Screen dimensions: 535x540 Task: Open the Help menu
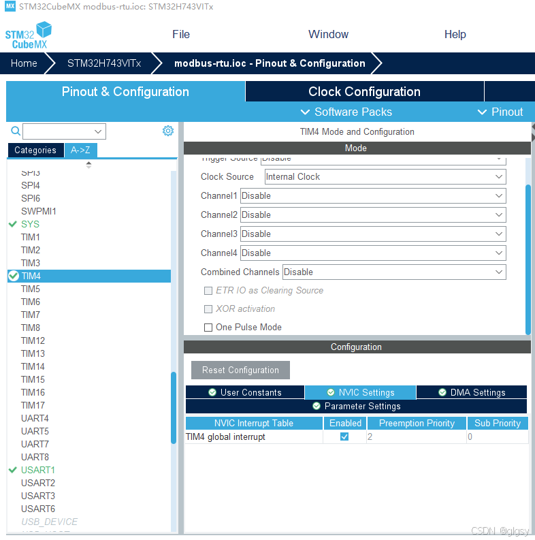click(455, 35)
